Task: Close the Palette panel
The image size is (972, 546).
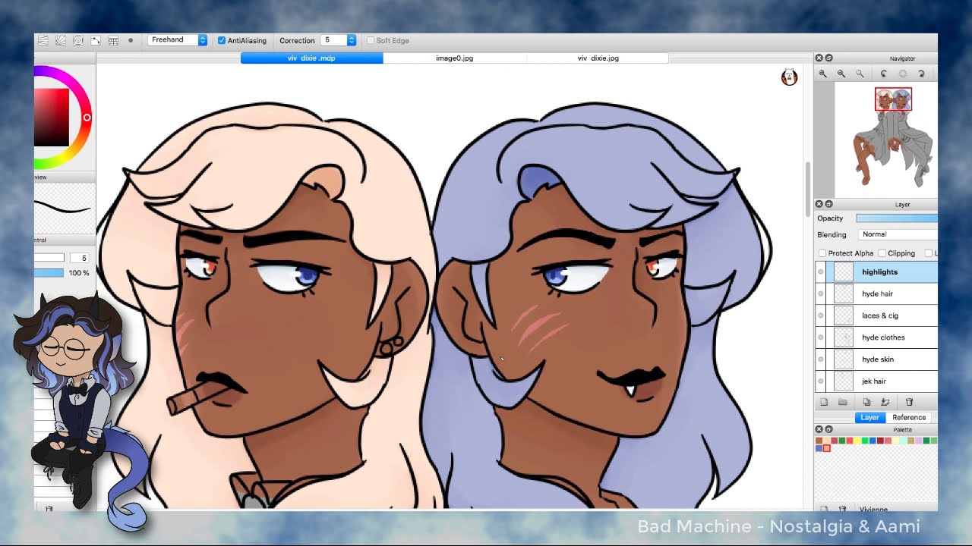Action: point(819,430)
